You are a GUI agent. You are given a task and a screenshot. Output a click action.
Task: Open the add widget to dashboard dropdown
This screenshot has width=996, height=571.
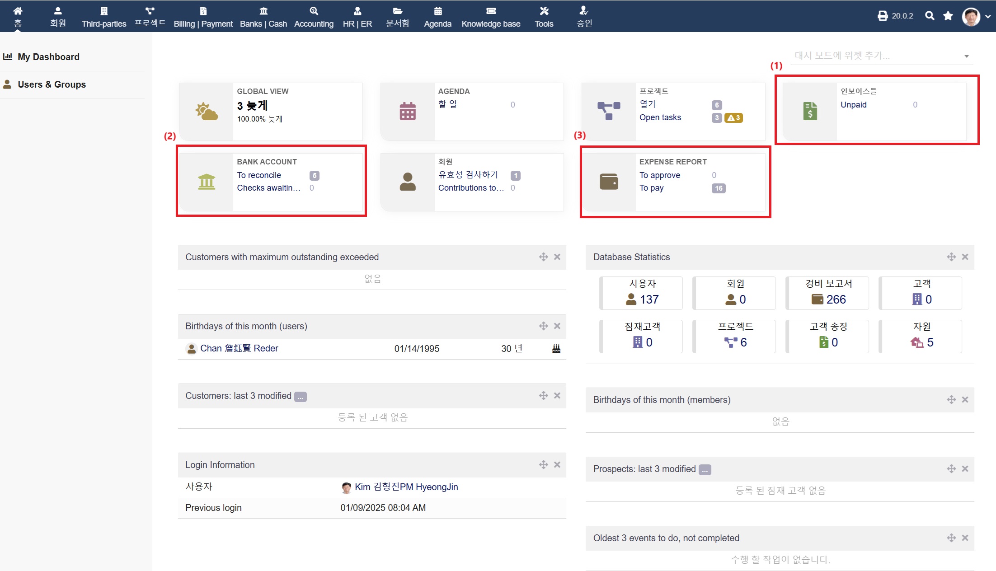click(x=881, y=56)
